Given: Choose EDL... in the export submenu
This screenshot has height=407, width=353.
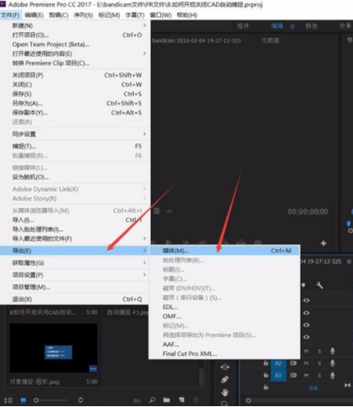Looking at the screenshot, I should pyautogui.click(x=224, y=307).
